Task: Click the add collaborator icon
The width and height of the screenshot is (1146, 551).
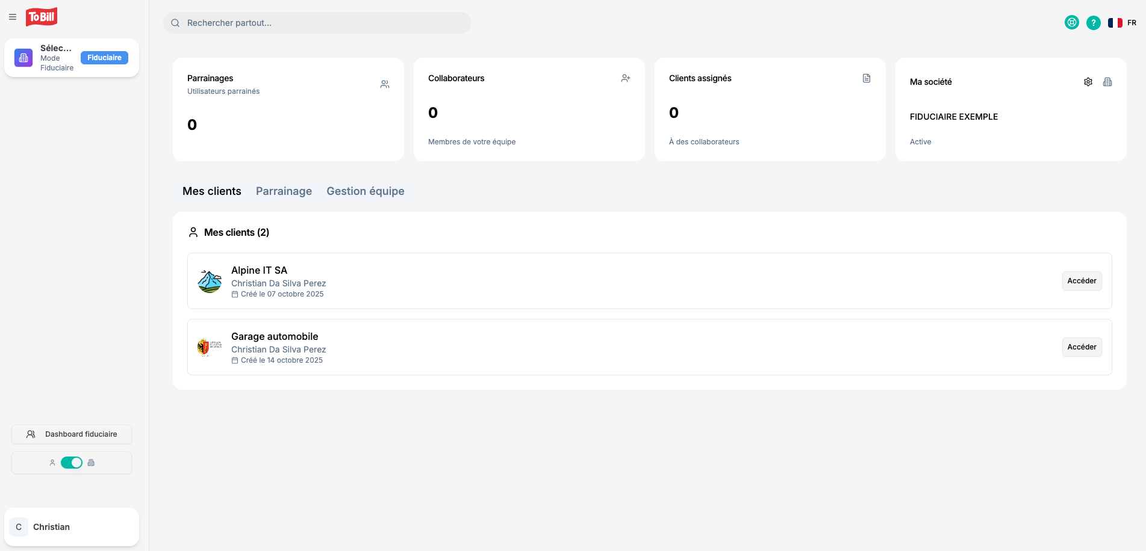Action: [x=625, y=78]
